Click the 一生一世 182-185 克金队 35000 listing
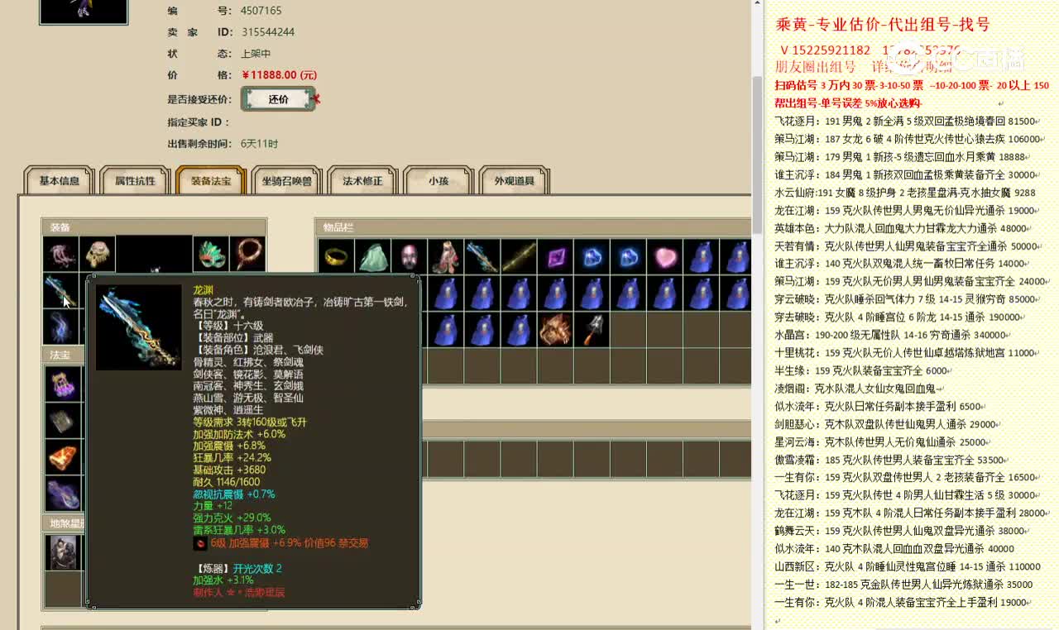Screen dimensions: 1059x630 903,585
